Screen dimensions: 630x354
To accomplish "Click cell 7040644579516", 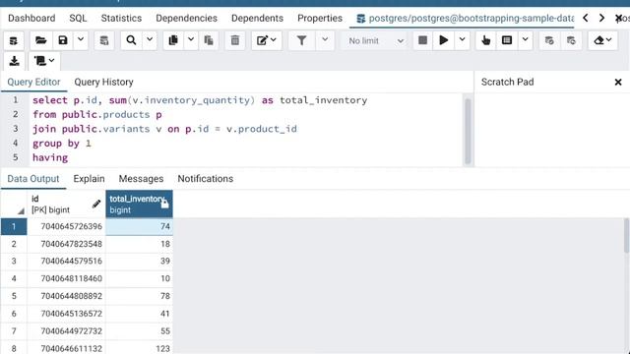I will coord(66,262).
